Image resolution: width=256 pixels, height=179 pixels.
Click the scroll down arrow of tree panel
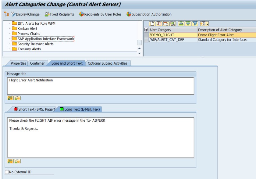(x=140, y=53)
